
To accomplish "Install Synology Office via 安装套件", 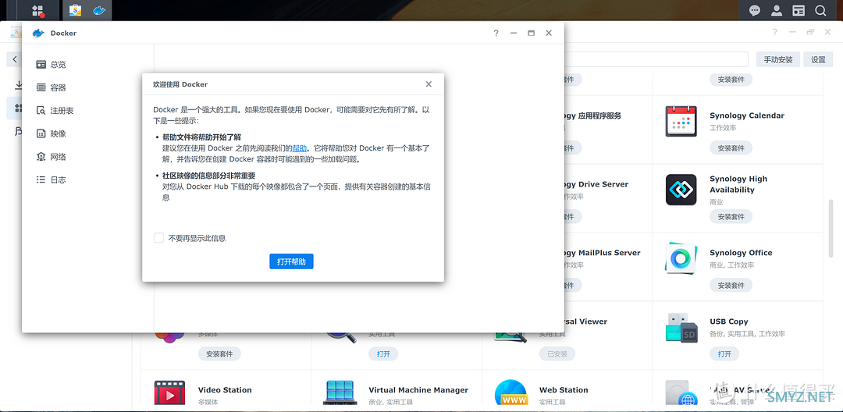I will pyautogui.click(x=731, y=286).
